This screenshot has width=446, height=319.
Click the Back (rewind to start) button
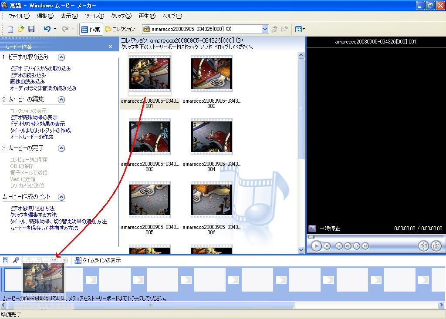pos(339,246)
